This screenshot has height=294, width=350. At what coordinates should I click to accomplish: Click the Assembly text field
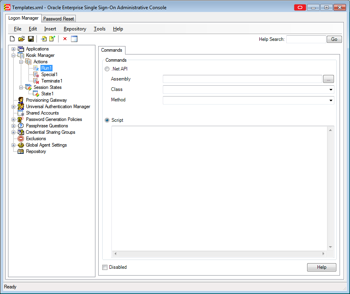pyautogui.click(x=243, y=79)
